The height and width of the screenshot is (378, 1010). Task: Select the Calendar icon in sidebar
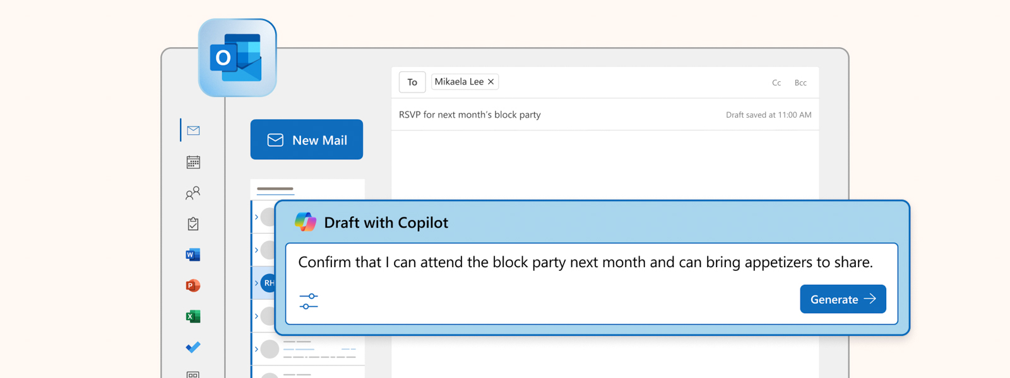click(x=193, y=162)
